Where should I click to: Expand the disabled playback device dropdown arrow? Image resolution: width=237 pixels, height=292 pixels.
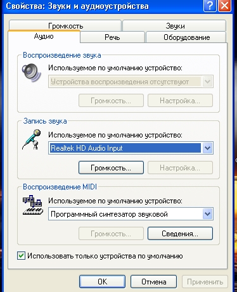208,82
